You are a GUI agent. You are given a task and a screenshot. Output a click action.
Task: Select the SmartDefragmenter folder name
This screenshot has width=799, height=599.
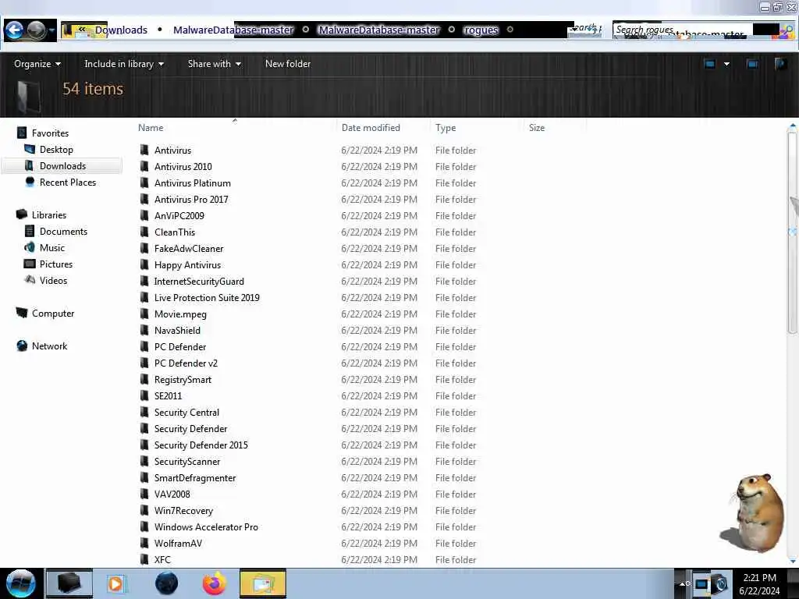194,478
